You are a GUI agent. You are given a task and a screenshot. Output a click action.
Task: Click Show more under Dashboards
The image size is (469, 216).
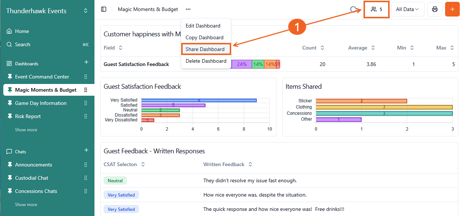[x=26, y=130]
